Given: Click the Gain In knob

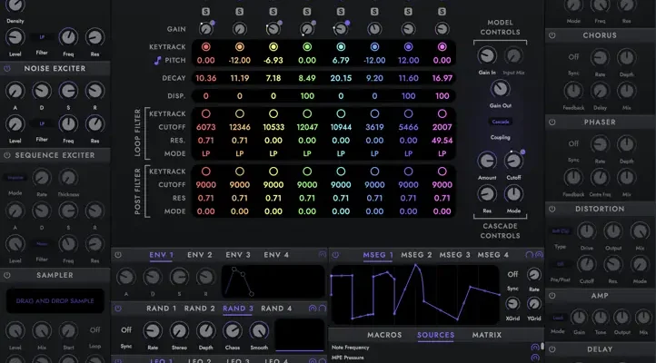Looking at the screenshot, I should [487, 56].
